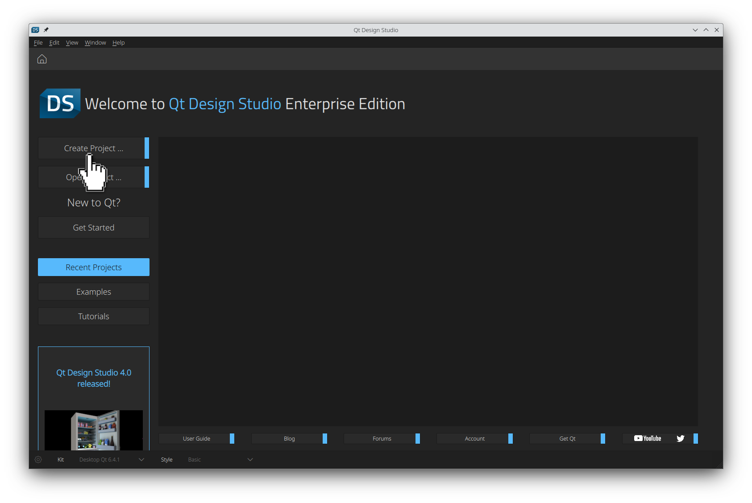
Task: Open settings via the gear icon
Action: point(38,459)
